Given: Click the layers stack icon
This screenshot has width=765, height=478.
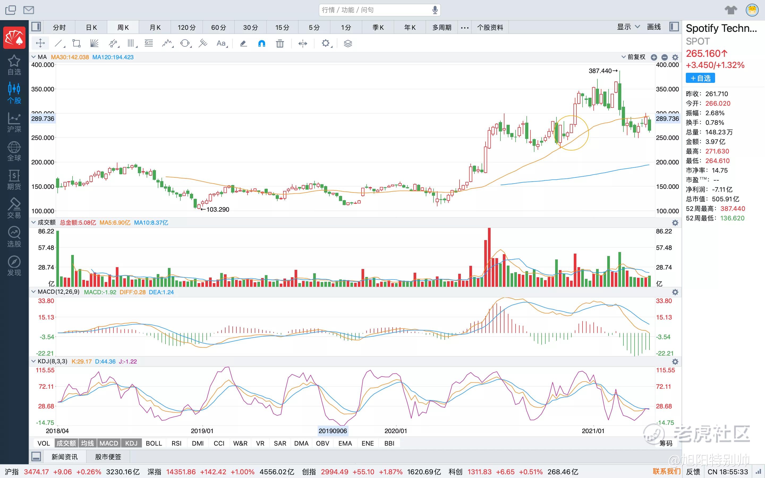Looking at the screenshot, I should click(348, 43).
